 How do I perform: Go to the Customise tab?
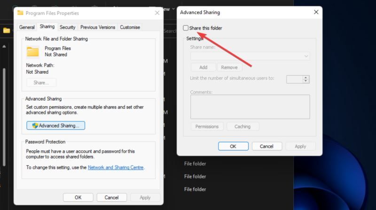click(130, 27)
